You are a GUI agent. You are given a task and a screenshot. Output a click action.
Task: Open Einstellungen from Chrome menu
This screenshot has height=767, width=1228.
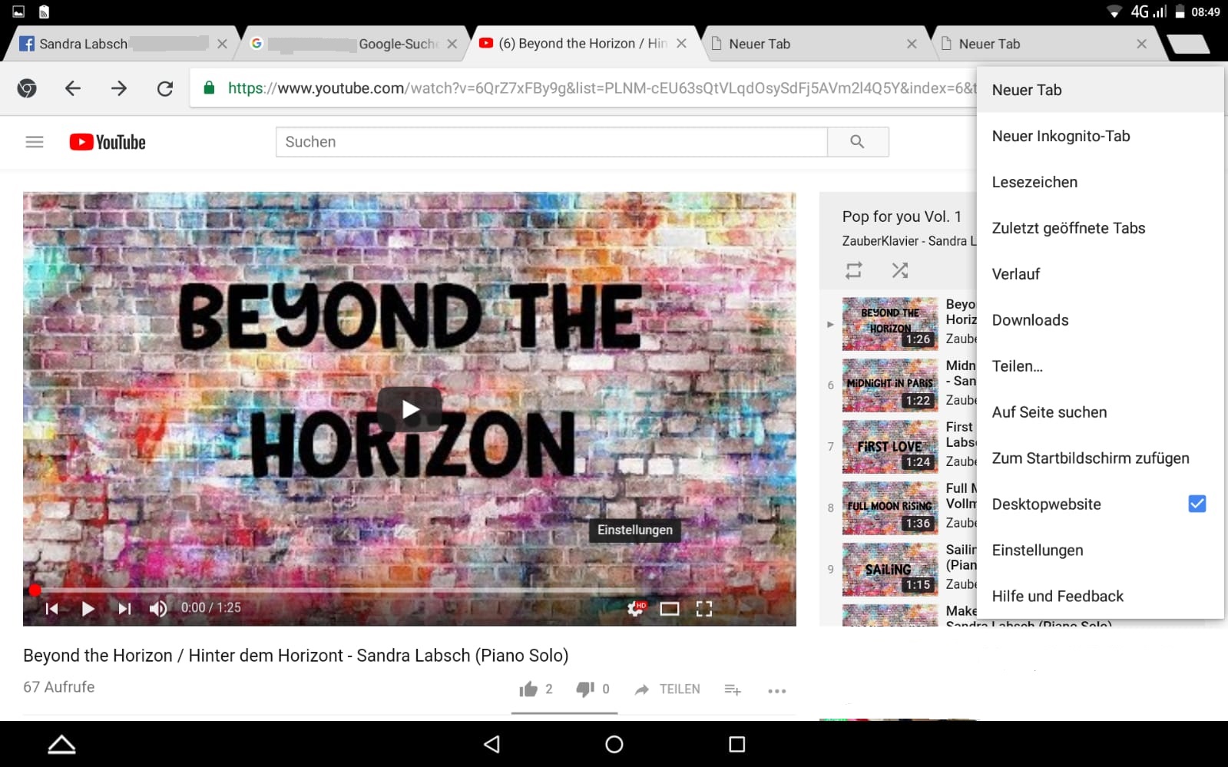pos(1100,550)
